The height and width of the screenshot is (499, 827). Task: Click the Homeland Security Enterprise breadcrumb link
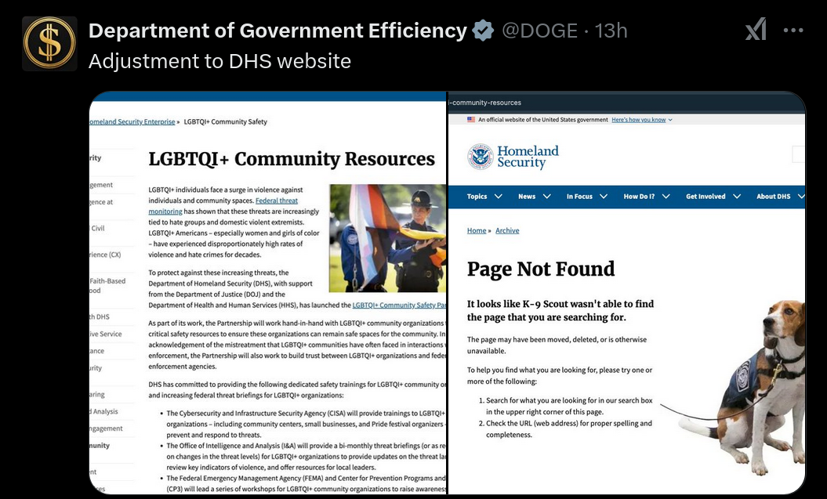132,121
